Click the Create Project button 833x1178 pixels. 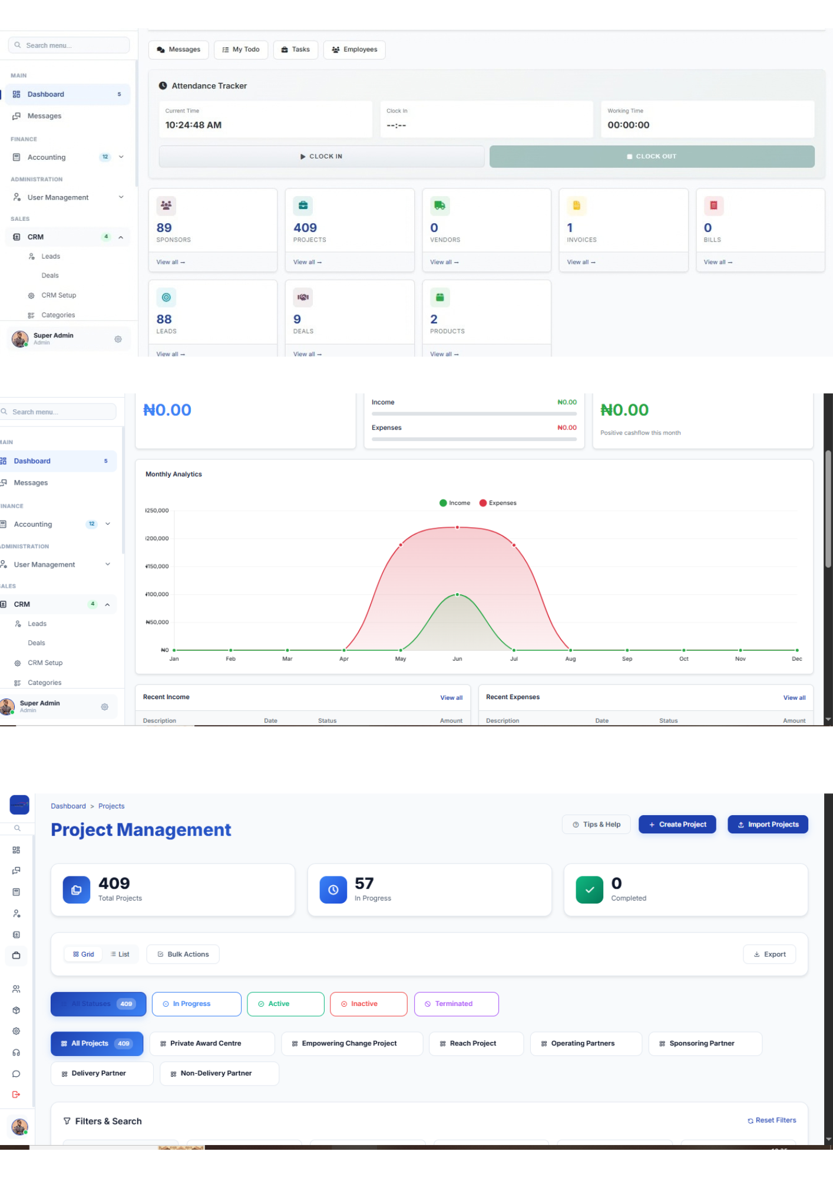(x=677, y=825)
